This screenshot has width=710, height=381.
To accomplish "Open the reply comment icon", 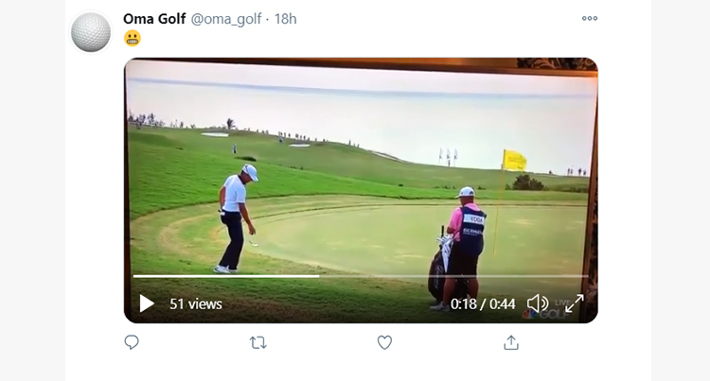I will [x=132, y=342].
